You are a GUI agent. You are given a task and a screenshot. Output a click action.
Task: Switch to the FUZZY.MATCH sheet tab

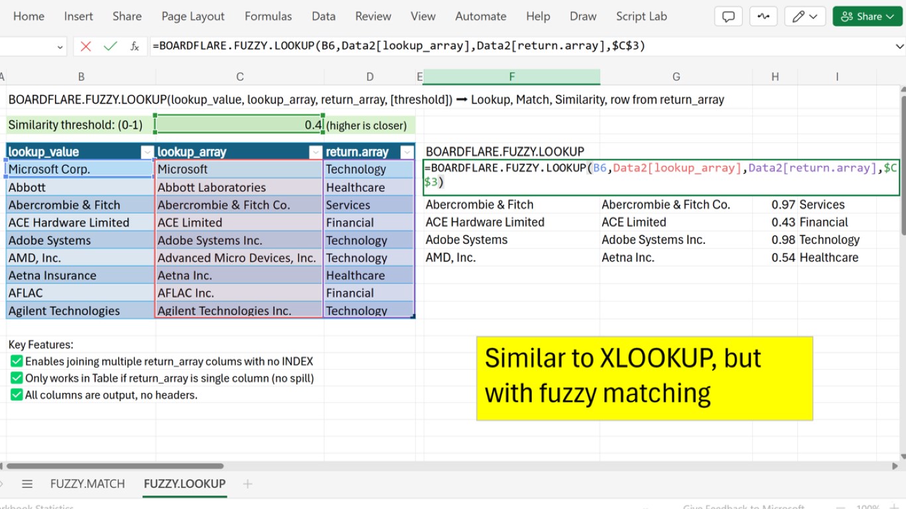point(88,484)
